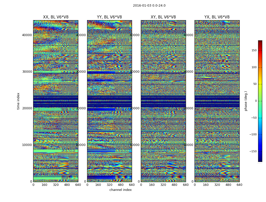The height and width of the screenshot is (202, 266).
Task: Select the 'YY, BL V6*V8' panel title
Action: click(109, 17)
